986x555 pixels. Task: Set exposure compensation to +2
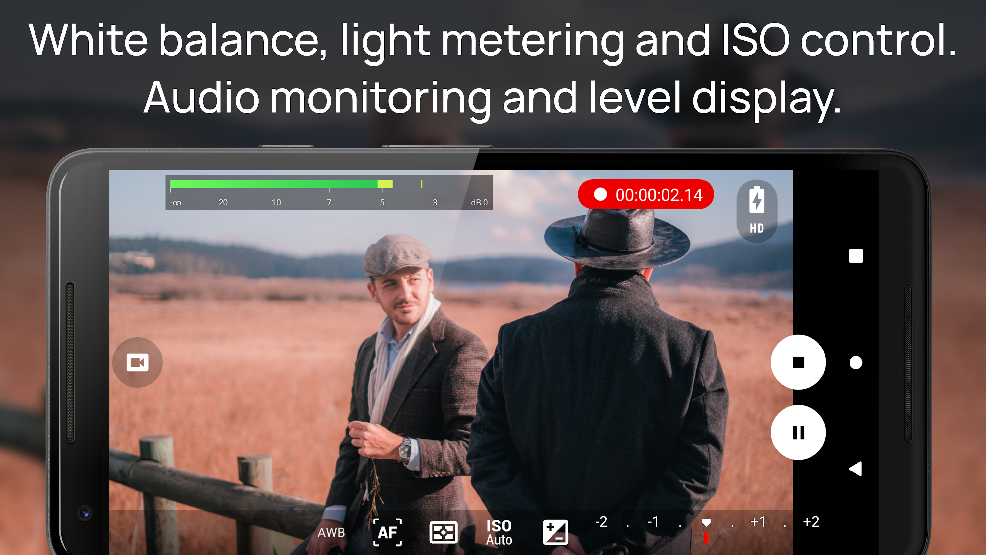tap(811, 522)
